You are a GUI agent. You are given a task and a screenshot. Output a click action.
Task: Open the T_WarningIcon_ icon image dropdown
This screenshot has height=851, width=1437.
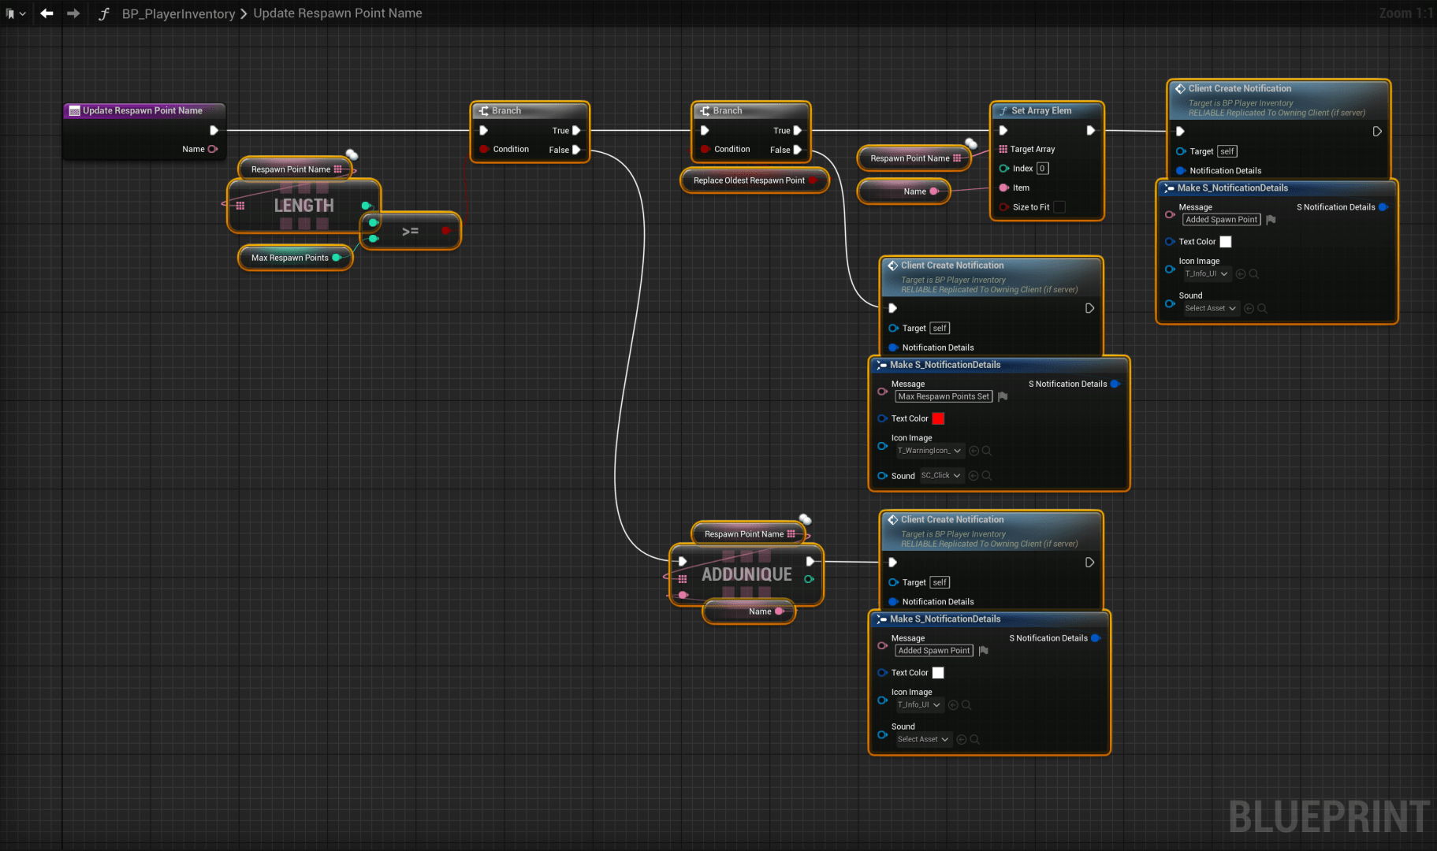(930, 451)
